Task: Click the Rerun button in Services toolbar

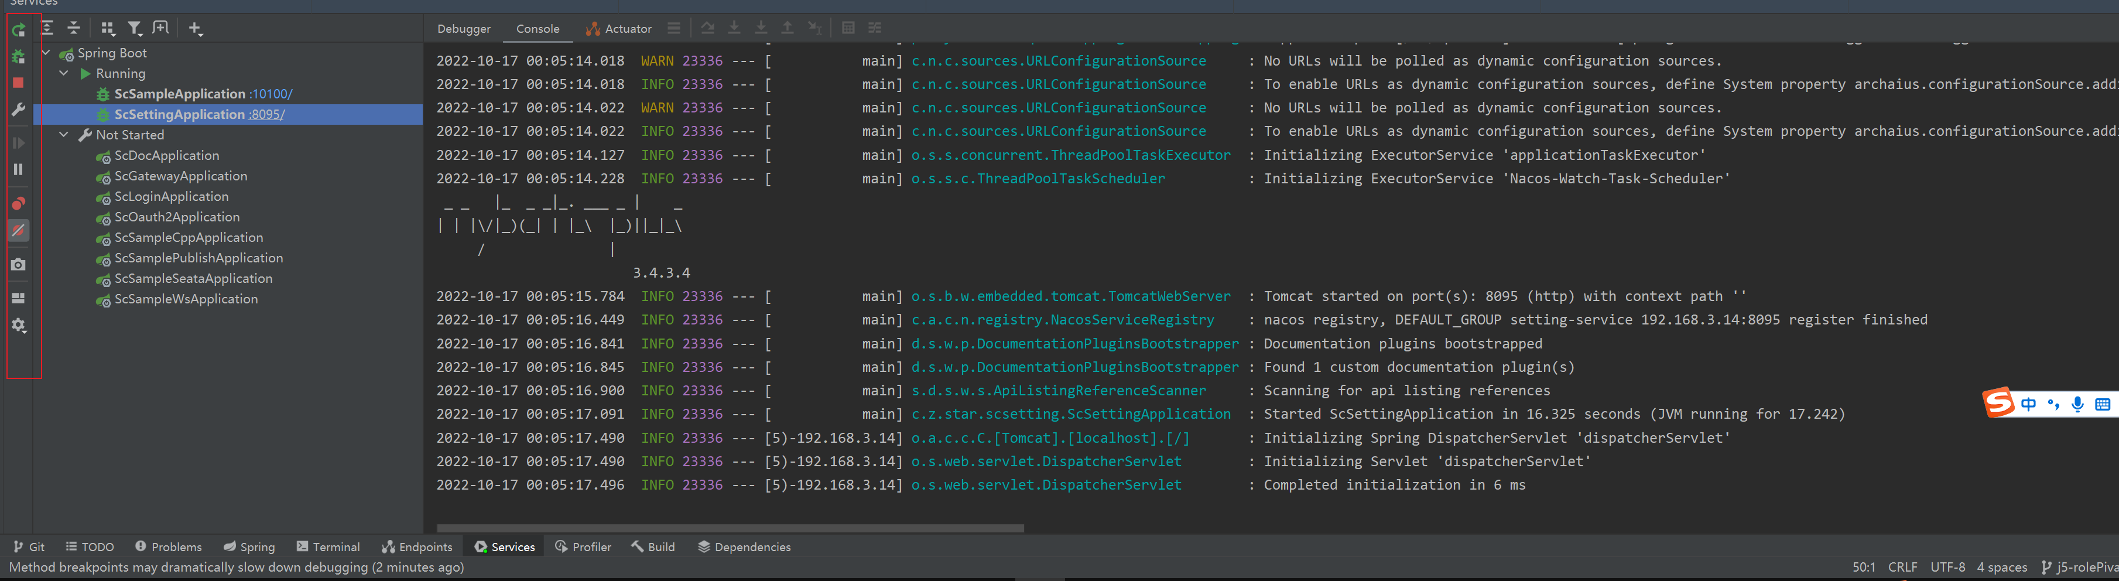Action: pyautogui.click(x=18, y=30)
